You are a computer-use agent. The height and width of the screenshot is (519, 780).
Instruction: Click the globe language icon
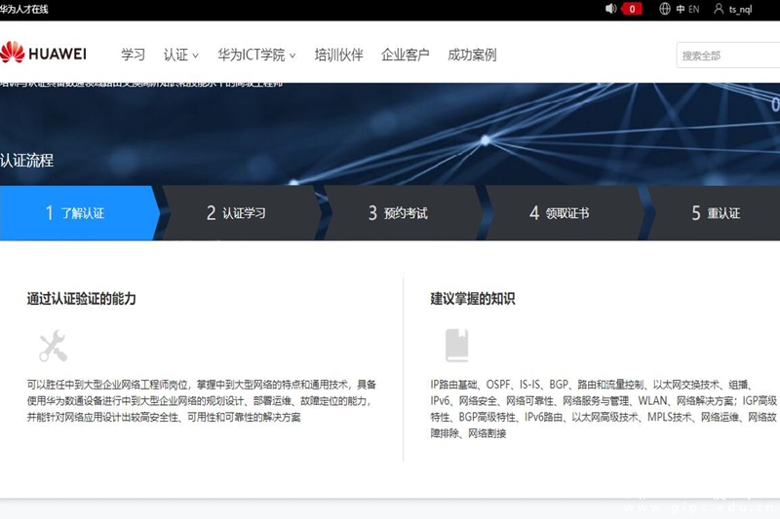(x=665, y=9)
